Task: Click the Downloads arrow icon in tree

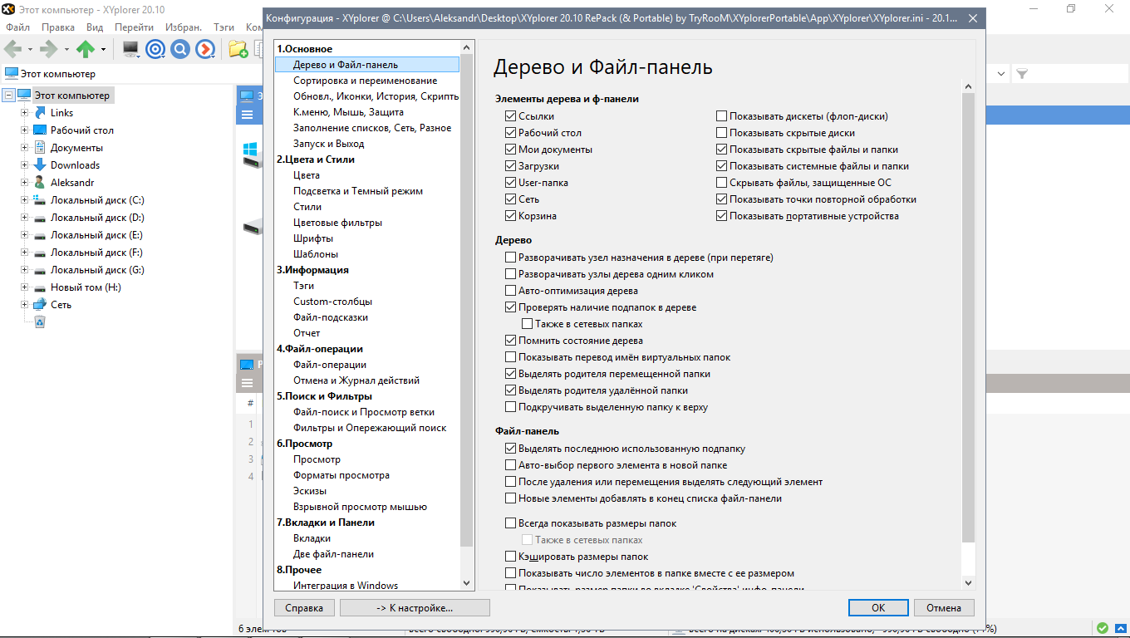Action: (x=39, y=165)
